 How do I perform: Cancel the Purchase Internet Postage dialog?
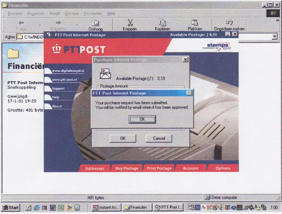[x=159, y=138]
